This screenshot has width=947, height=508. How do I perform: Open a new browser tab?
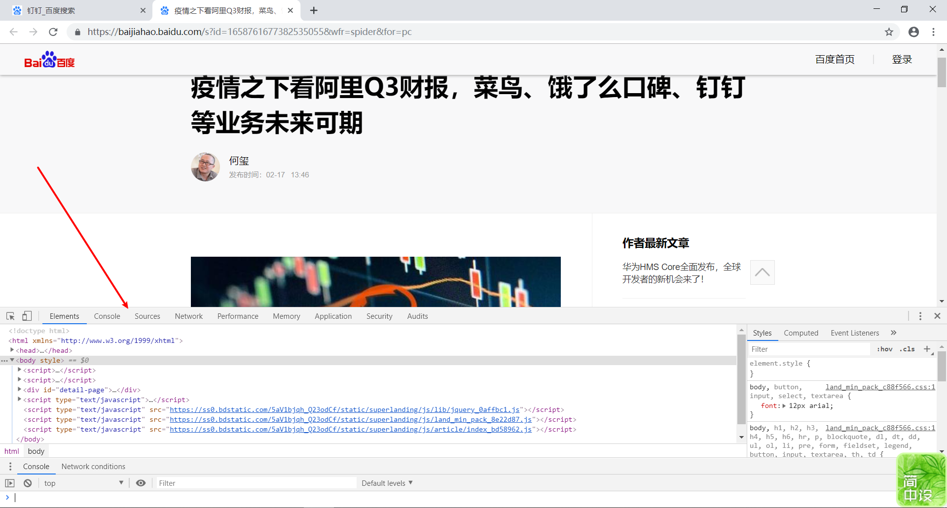314,10
